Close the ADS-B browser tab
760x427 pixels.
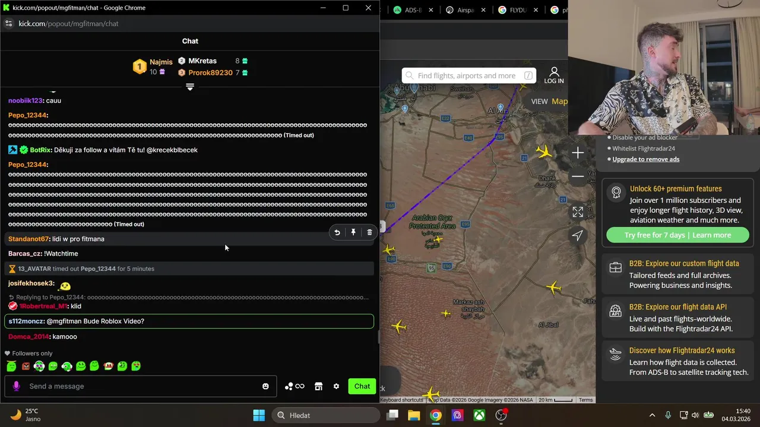point(431,10)
